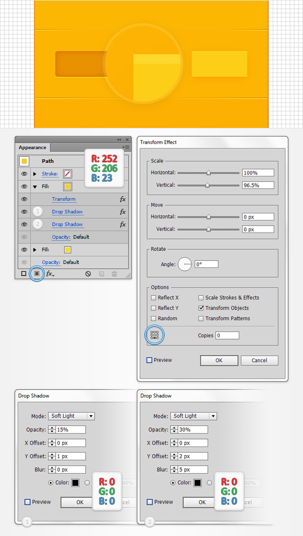Collapse the expanded Fill row triangle
The width and height of the screenshot is (303, 536).
click(x=35, y=187)
